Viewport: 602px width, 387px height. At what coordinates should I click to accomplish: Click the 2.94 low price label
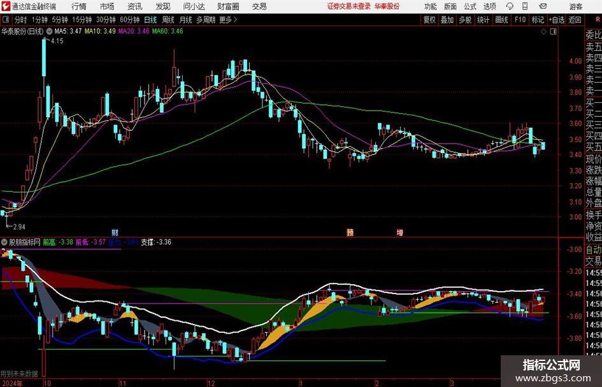pyautogui.click(x=19, y=226)
